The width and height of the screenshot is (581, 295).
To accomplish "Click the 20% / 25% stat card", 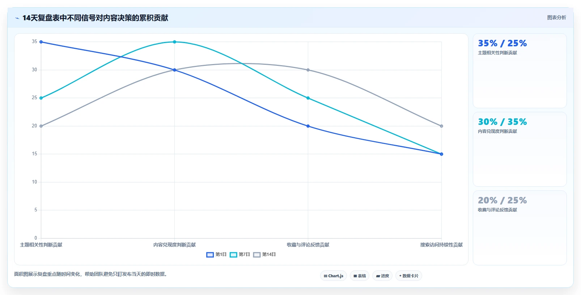I will [519, 228].
